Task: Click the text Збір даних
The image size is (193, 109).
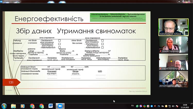Action: click(x=34, y=31)
